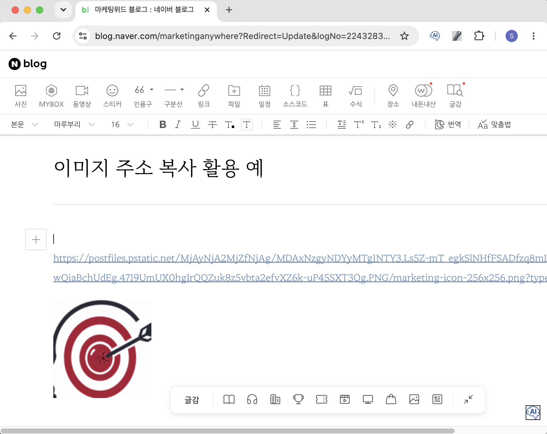Open ticket performance category in 글감 bar
Screen dimensions: 547x434
pyautogui.click(x=322, y=399)
